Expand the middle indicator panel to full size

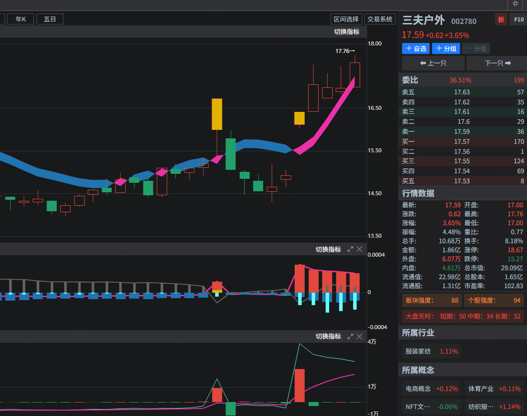coord(350,249)
